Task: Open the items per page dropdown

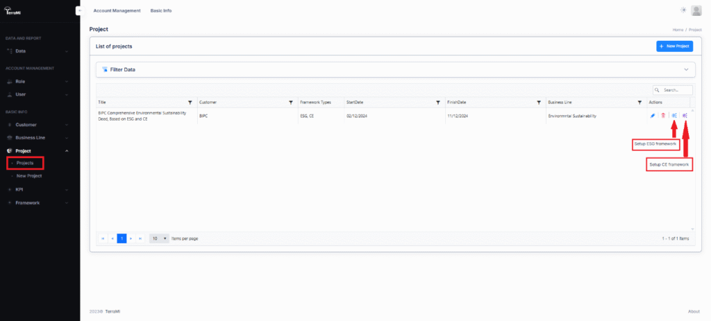Action: (x=160, y=238)
